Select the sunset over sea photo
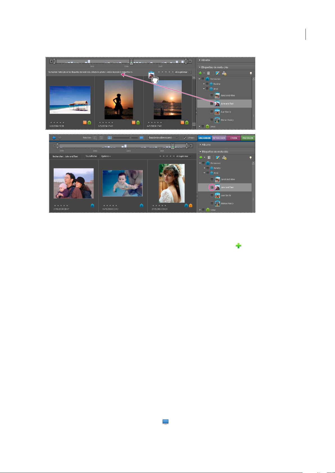 coord(168,100)
